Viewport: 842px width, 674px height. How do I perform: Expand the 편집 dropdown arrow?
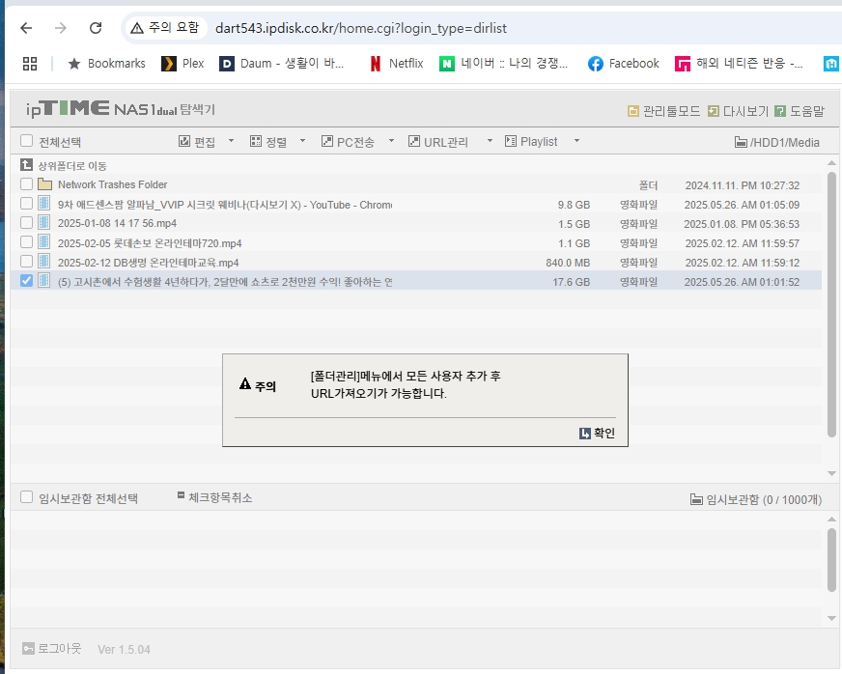[232, 141]
